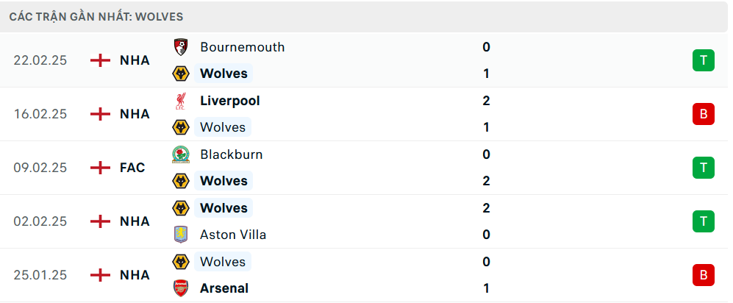Click the green T badge for Bournemouth match
Viewport: 733px width, 303px height.
coord(703,60)
